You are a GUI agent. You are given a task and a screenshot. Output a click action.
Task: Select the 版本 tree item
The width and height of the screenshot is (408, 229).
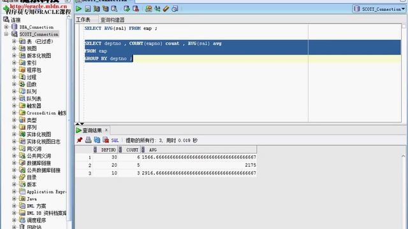(x=31, y=184)
